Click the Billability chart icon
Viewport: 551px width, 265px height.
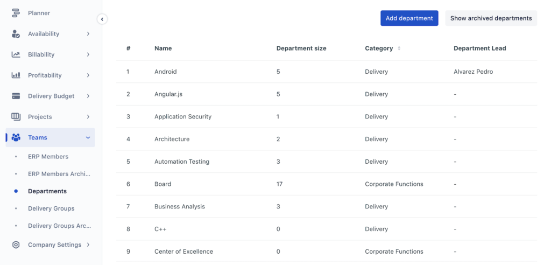coord(16,54)
